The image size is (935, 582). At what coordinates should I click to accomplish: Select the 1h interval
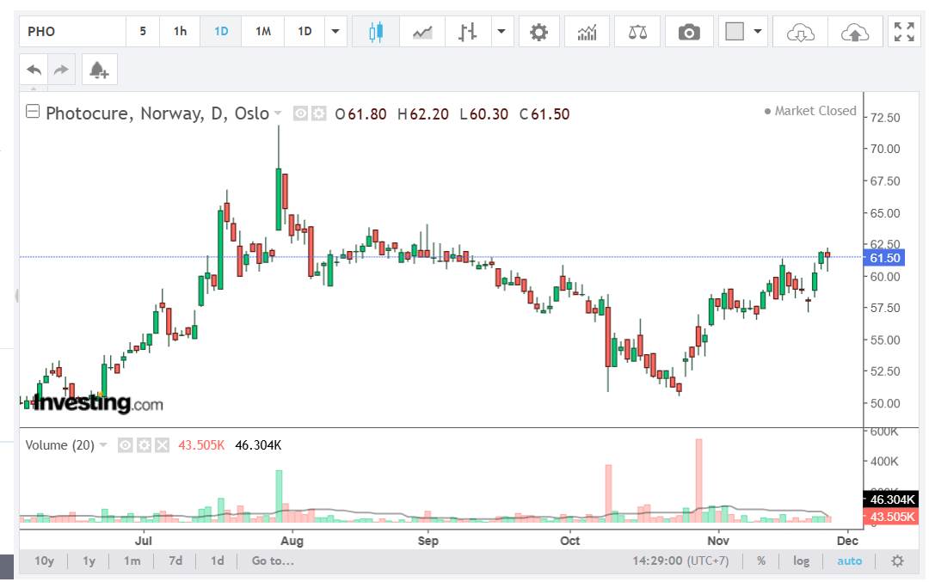180,32
